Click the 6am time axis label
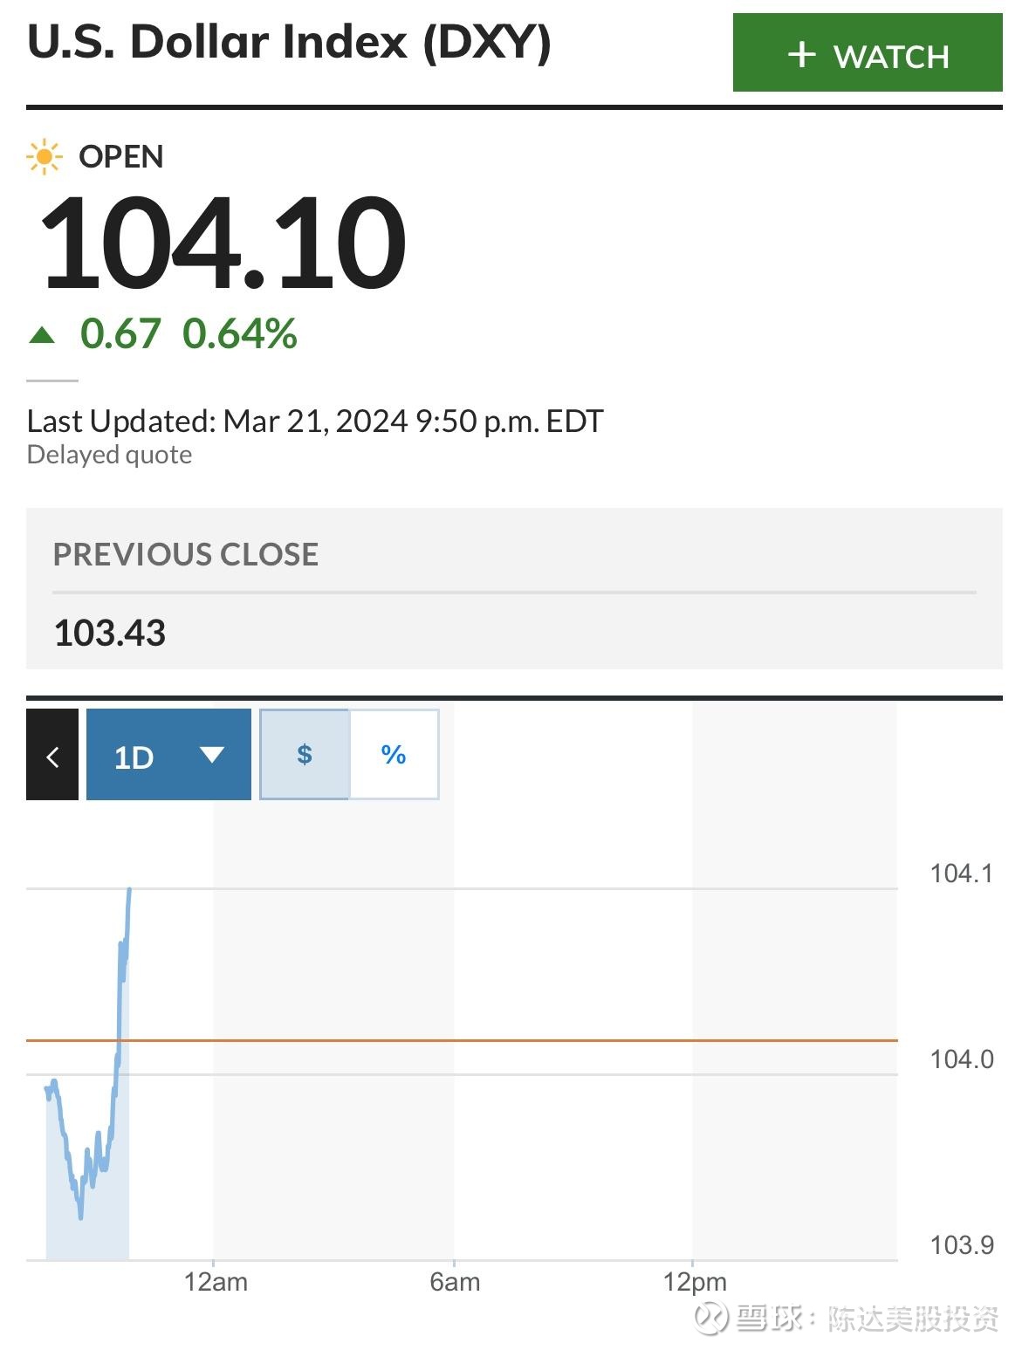The width and height of the screenshot is (1029, 1350). [455, 1282]
